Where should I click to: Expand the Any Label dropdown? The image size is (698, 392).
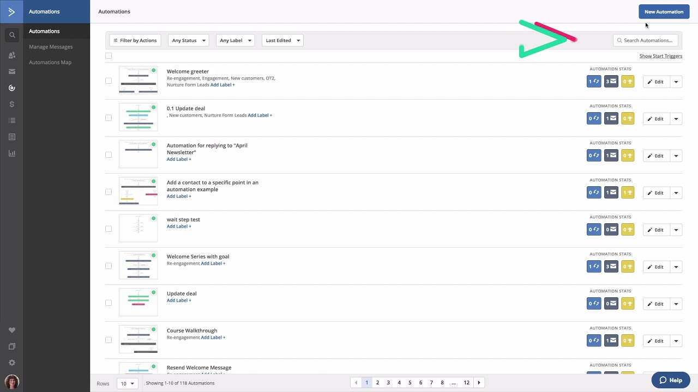pyautogui.click(x=235, y=40)
